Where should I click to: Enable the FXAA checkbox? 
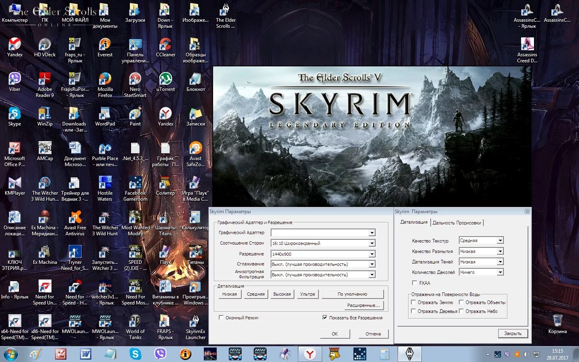pos(415,283)
